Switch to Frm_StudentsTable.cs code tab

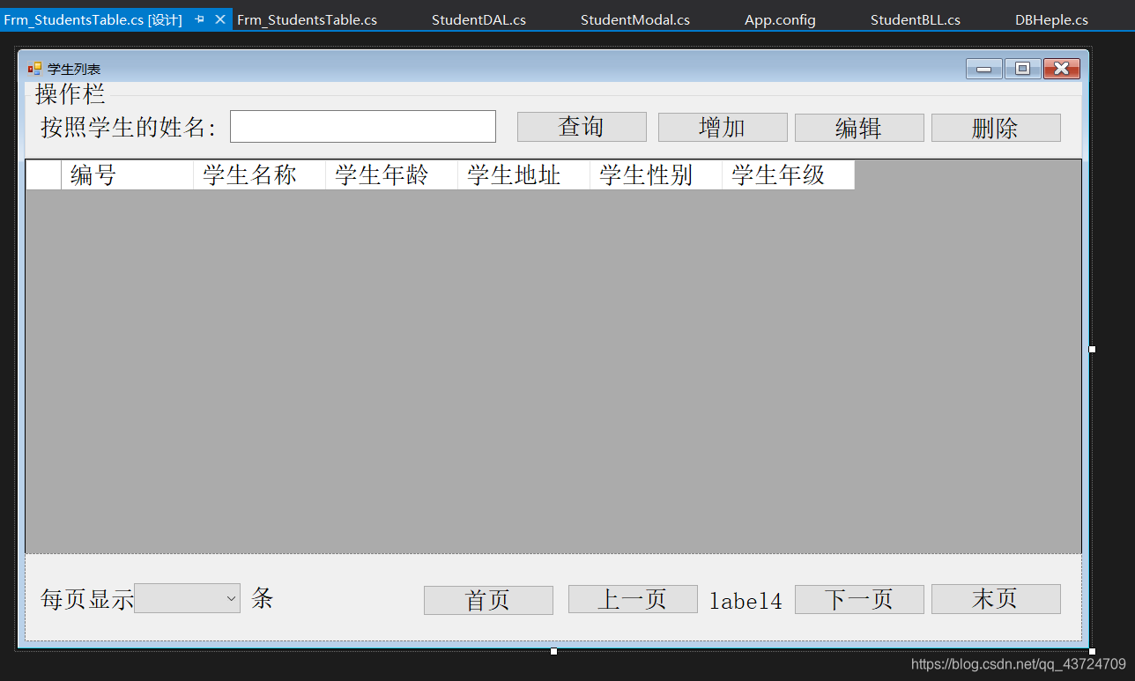[x=307, y=19]
